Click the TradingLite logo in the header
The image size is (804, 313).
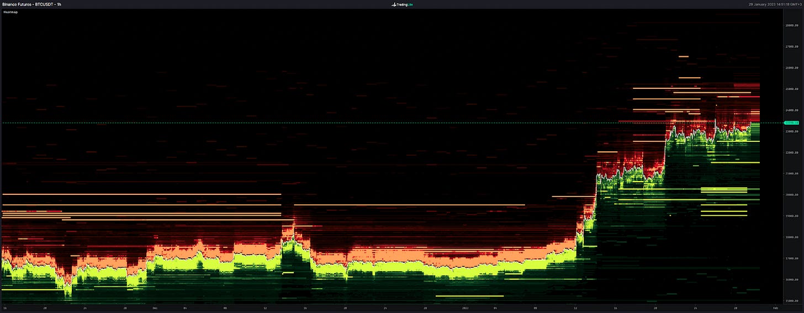click(402, 4)
